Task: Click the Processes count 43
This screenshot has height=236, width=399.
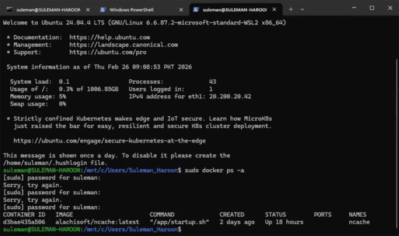Action: [x=213, y=82]
